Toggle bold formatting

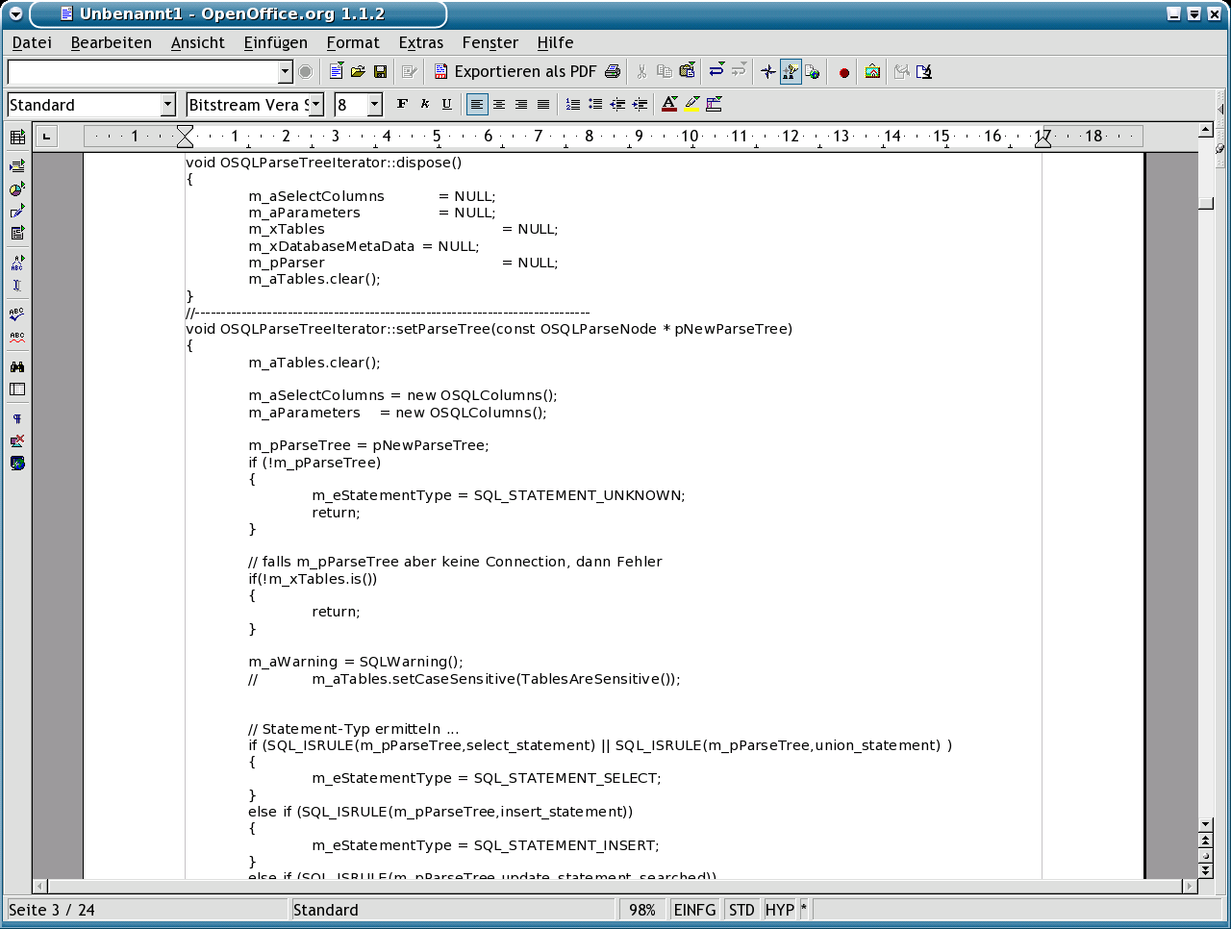click(402, 105)
